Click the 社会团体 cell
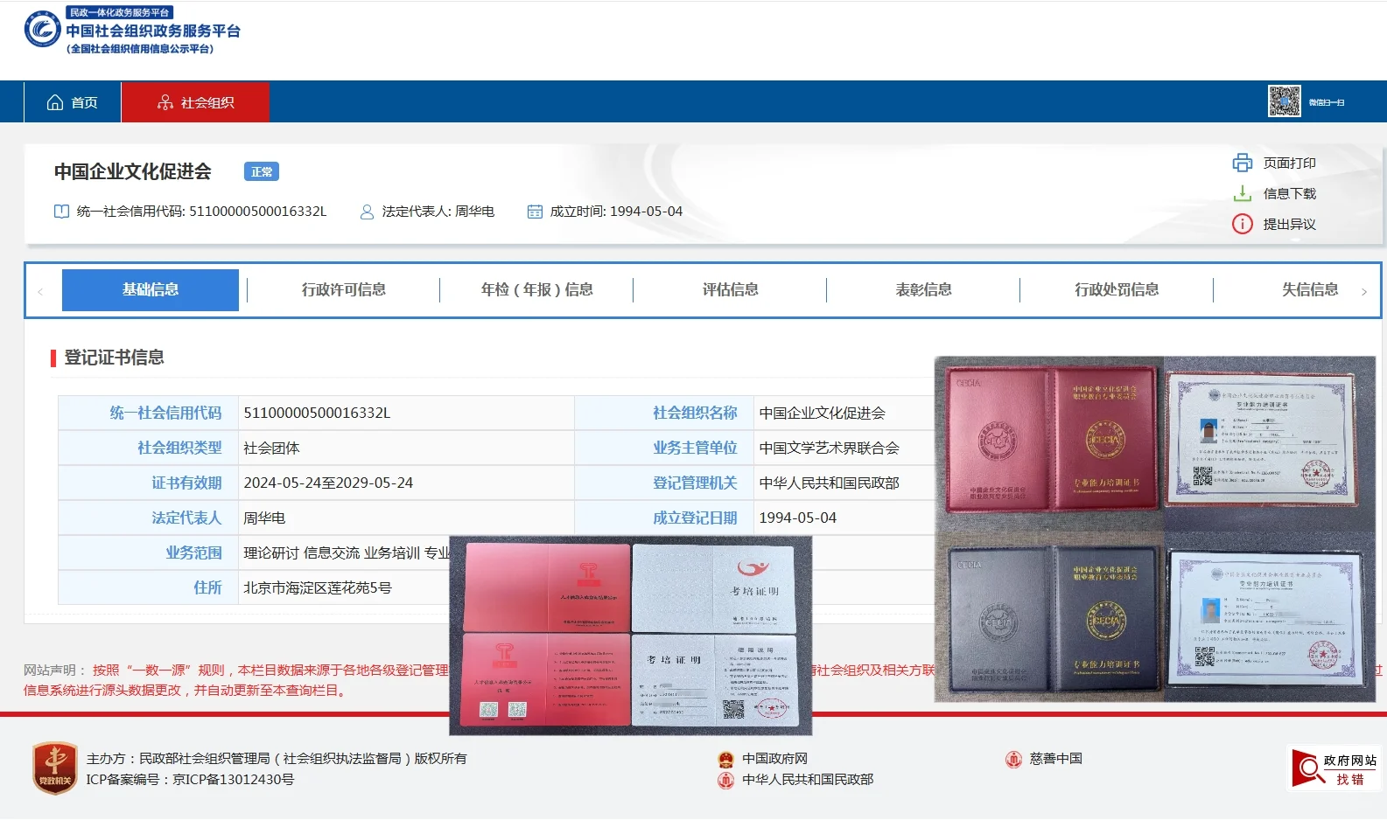 (271, 448)
